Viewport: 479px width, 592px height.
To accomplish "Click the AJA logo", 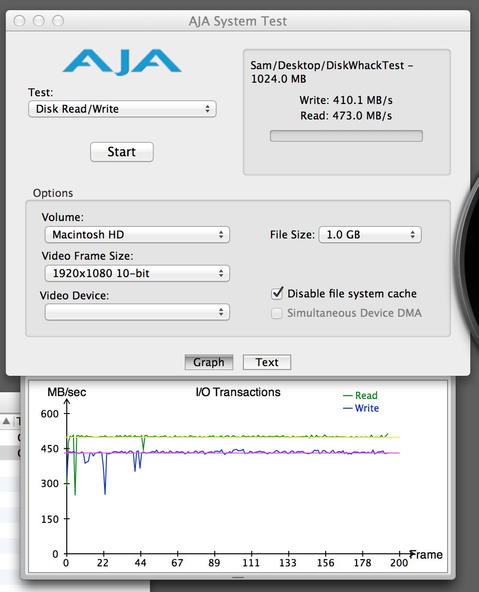I will tap(121, 62).
